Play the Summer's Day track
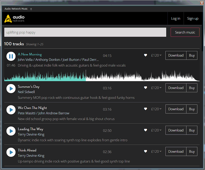The height and width of the screenshot is (170, 205). click(x=11, y=89)
